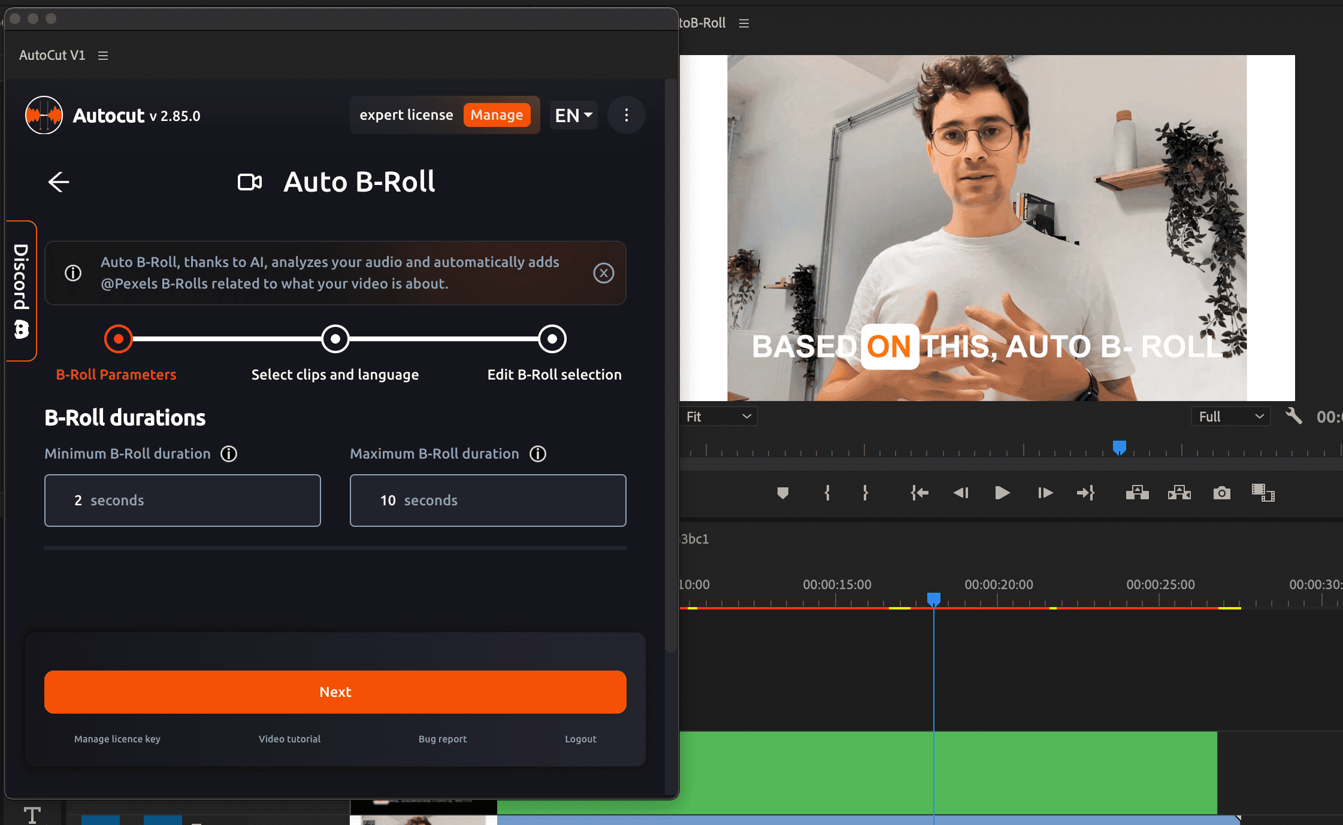Dismiss the Auto B-Roll info banner
This screenshot has height=825, width=1343.
603,273
